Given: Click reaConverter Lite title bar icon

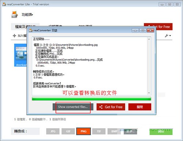Looking at the screenshot, I should pyautogui.click(x=4, y=4).
